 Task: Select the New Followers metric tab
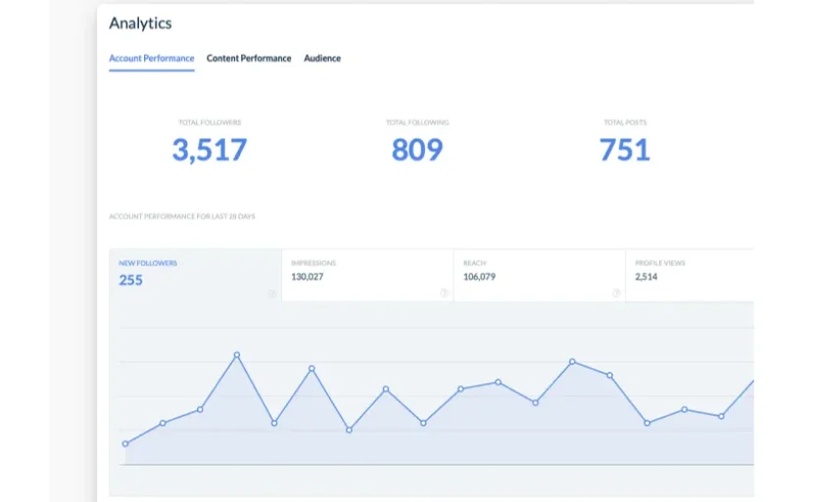click(195, 274)
